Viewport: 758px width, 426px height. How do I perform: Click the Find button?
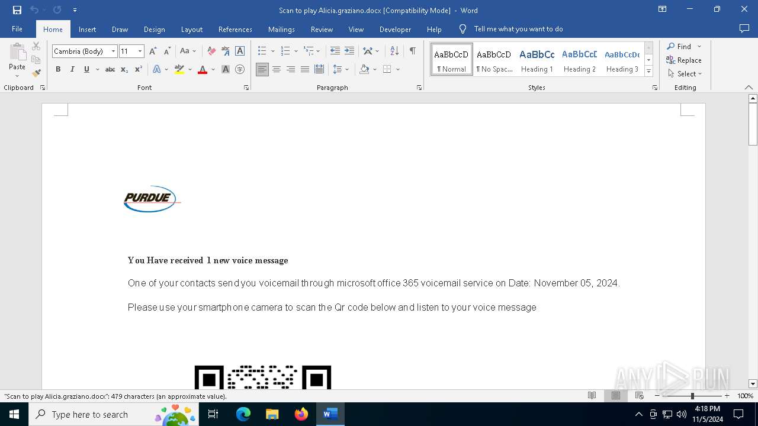point(679,46)
